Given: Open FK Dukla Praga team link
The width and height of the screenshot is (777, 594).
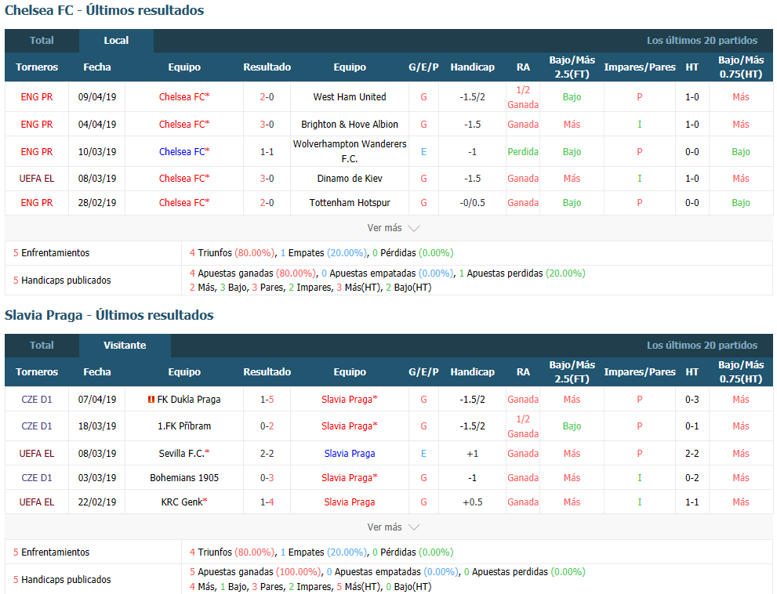Looking at the screenshot, I should tap(188, 400).
